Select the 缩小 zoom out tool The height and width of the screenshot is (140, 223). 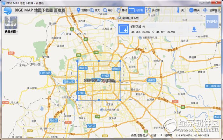click(x=108, y=10)
